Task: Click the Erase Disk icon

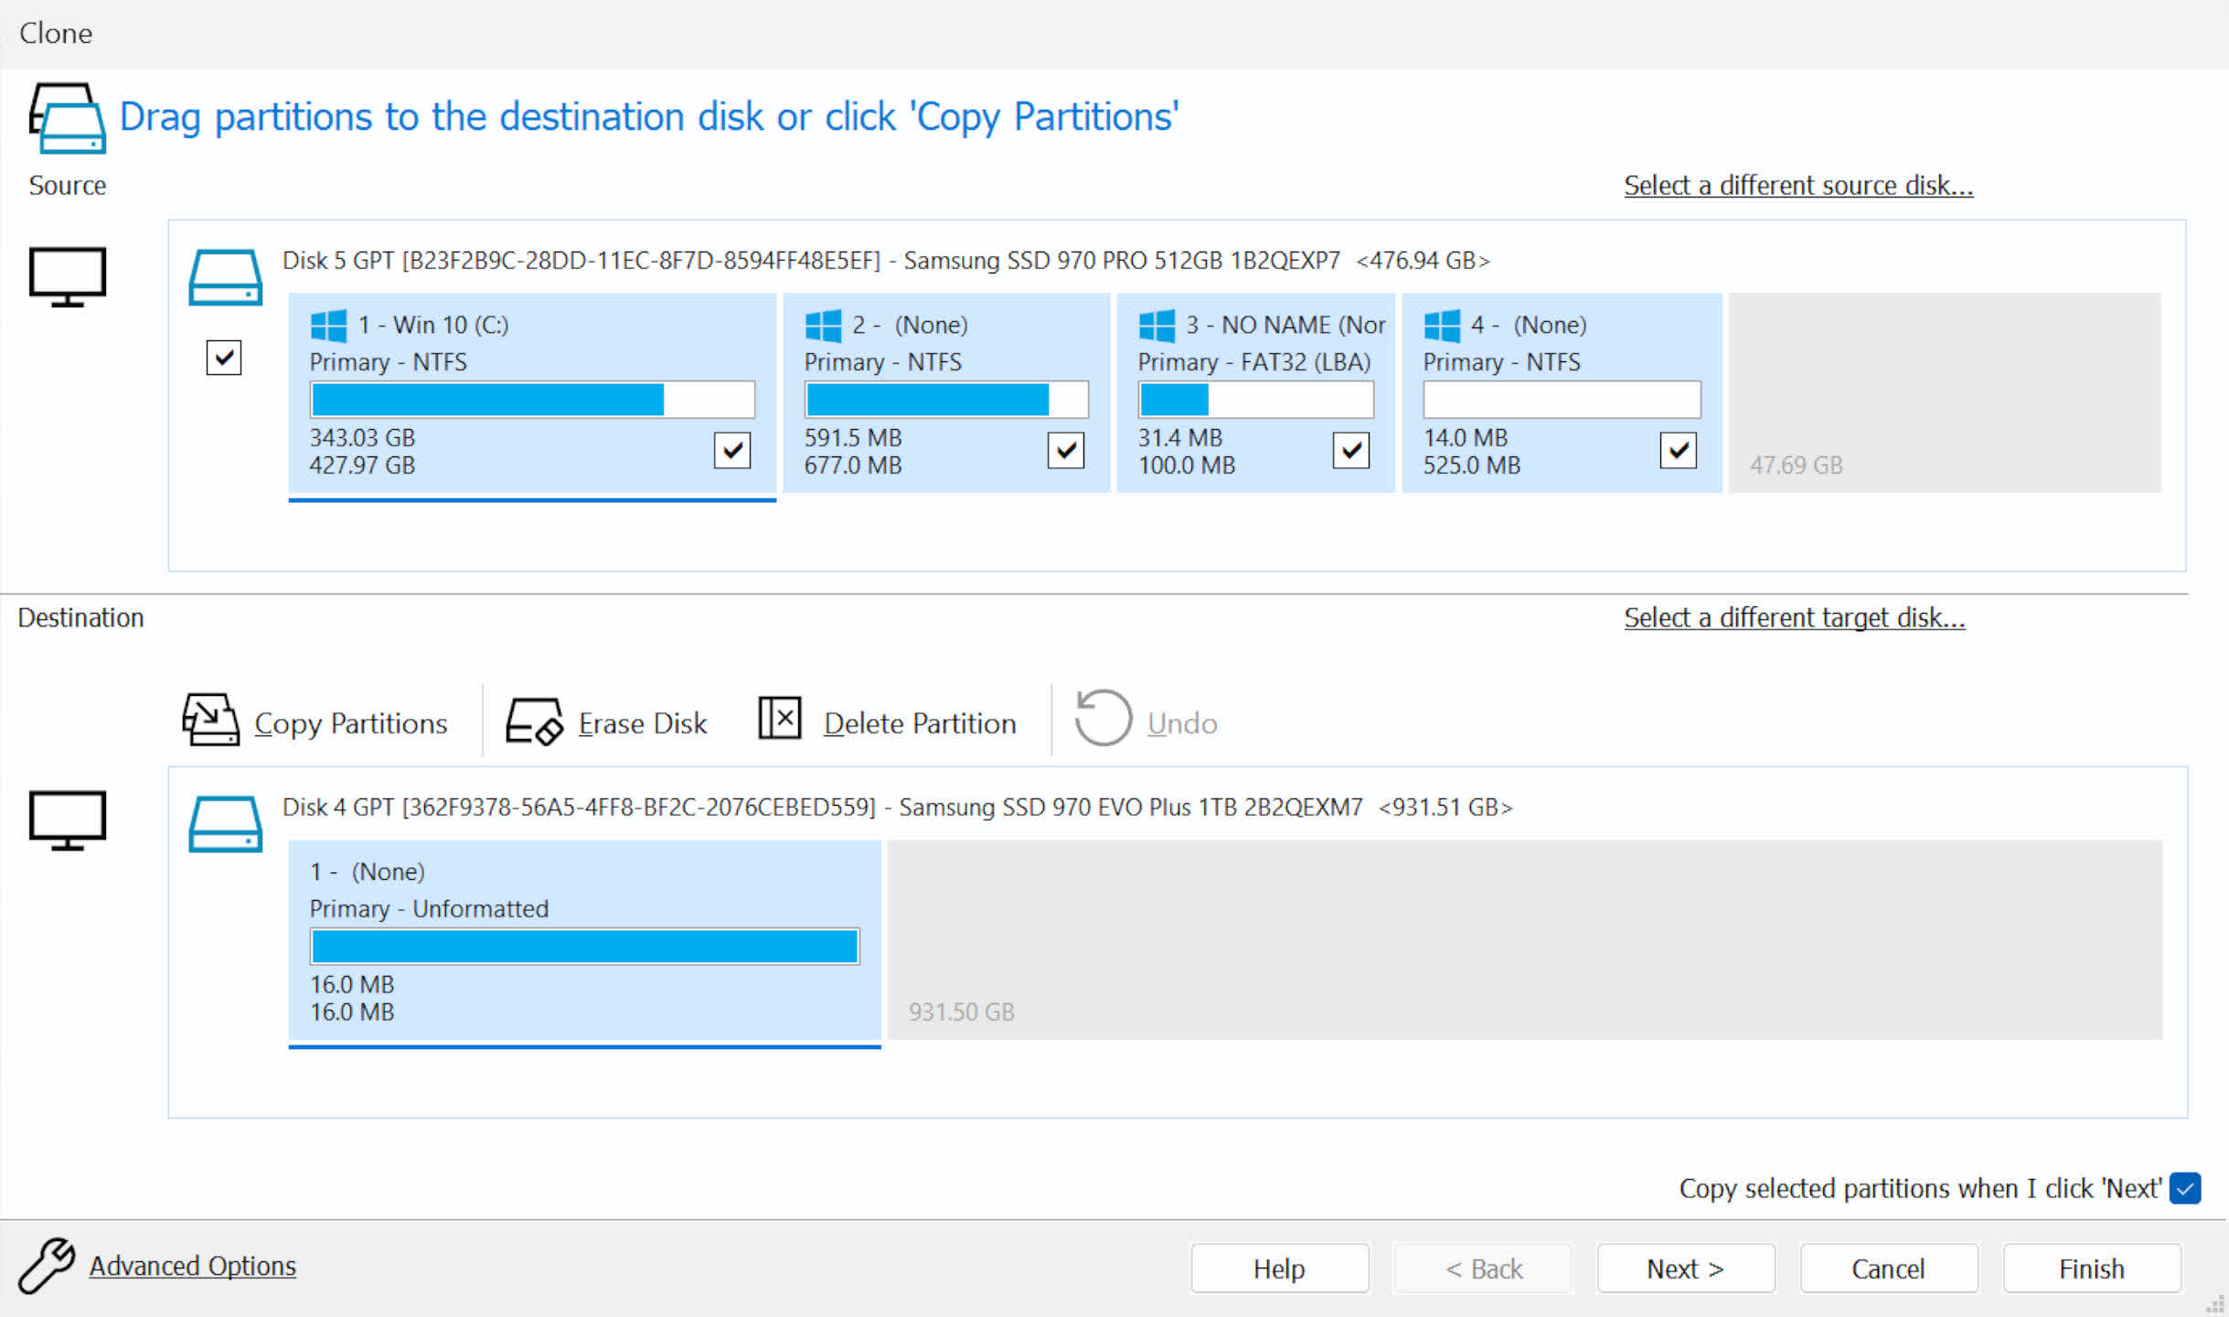Action: tap(534, 721)
